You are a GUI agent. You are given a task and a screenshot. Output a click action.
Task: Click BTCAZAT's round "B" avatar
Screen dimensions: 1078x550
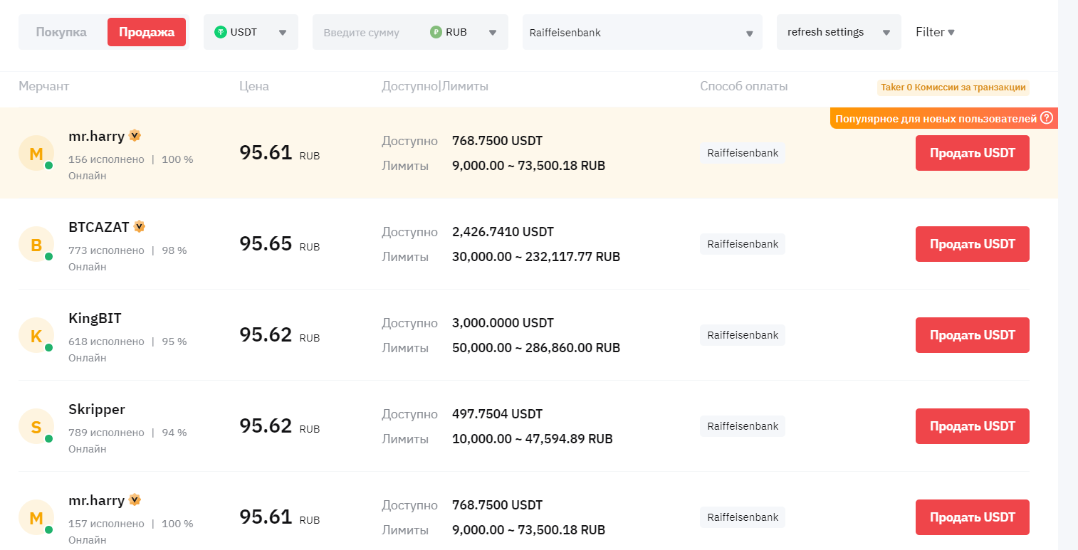[x=36, y=245]
